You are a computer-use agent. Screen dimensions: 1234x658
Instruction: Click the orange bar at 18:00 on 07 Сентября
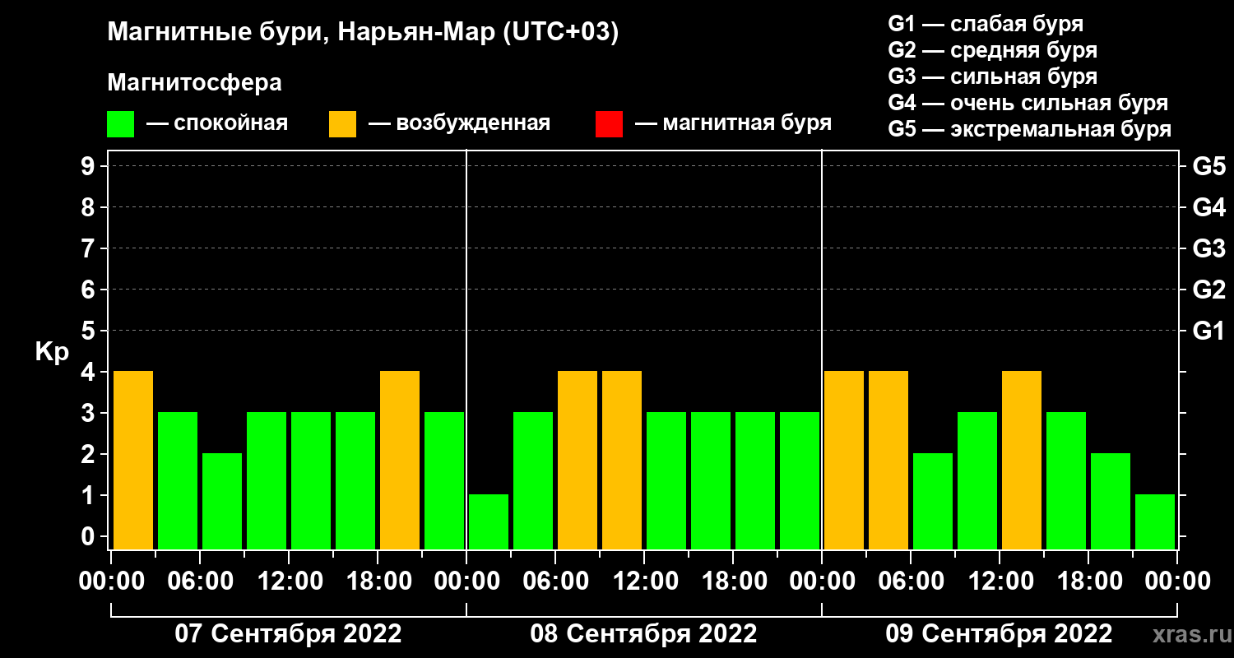(400, 460)
